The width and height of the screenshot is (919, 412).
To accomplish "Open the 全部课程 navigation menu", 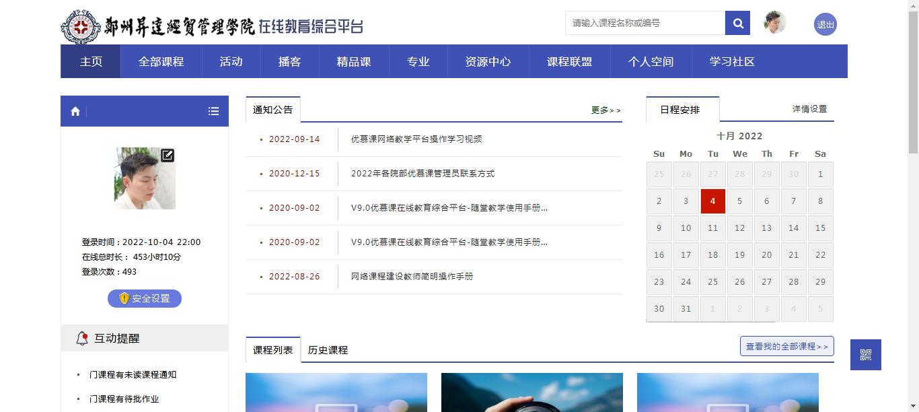I will [161, 61].
